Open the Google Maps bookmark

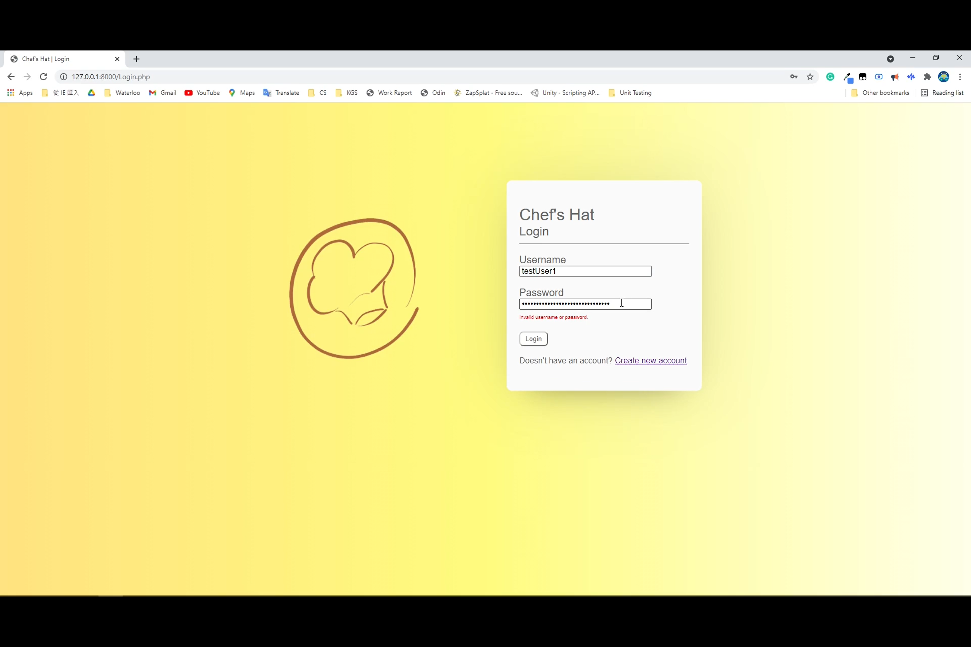click(x=241, y=93)
